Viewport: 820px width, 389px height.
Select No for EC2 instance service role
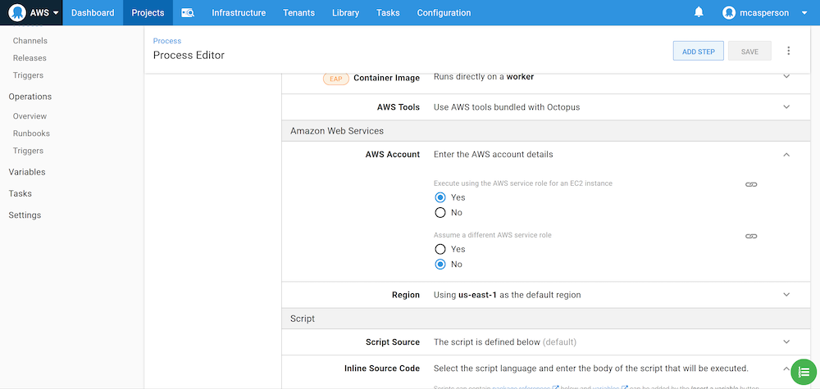coord(440,212)
